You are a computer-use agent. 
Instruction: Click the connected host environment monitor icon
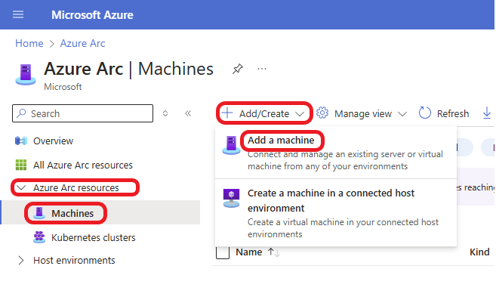231,198
